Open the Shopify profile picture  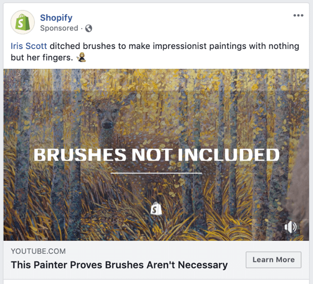(x=22, y=22)
